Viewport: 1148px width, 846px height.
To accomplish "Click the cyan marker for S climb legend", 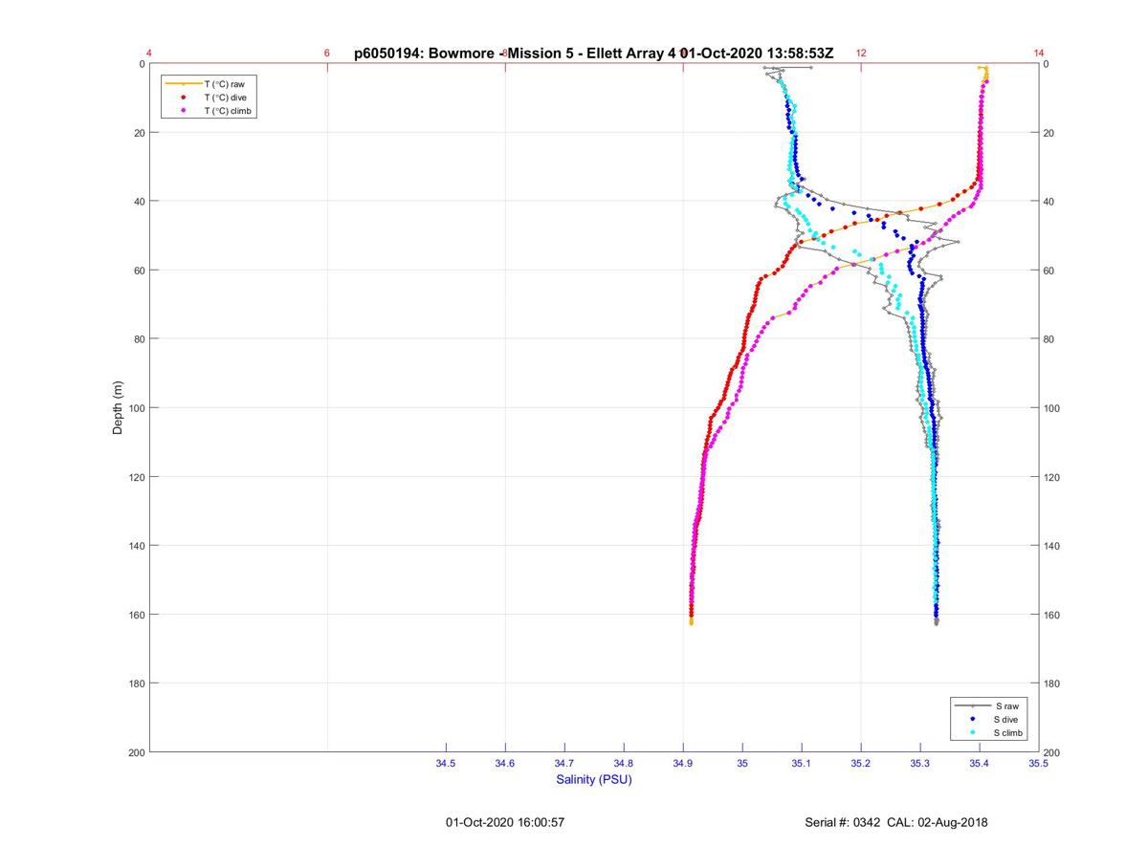I will [x=972, y=732].
